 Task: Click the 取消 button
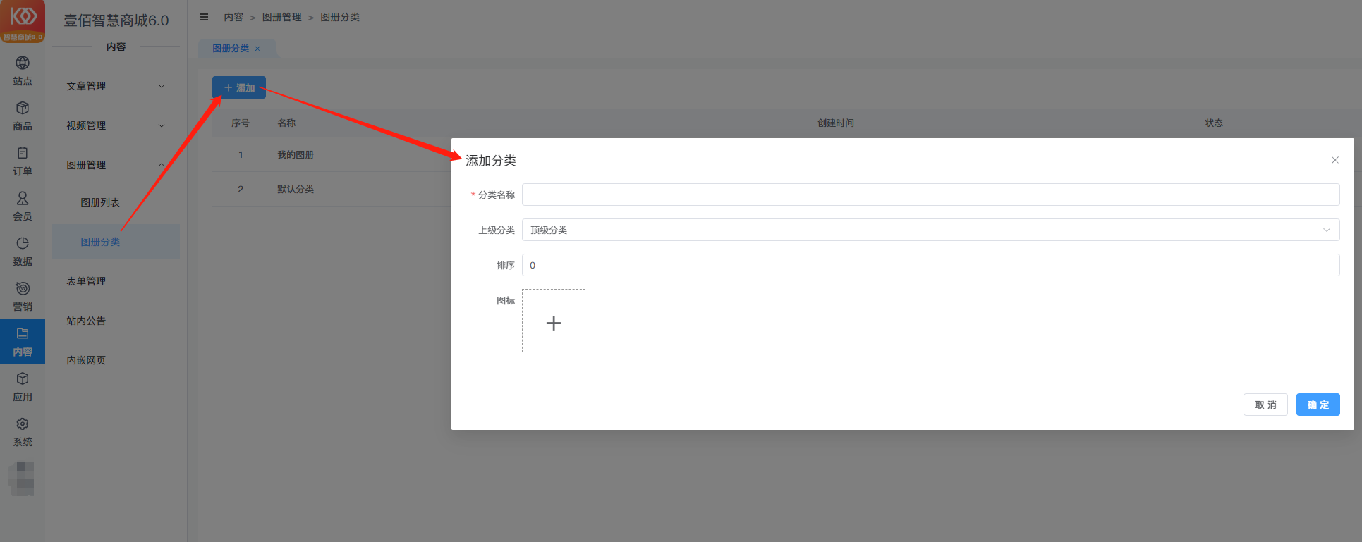[1265, 405]
